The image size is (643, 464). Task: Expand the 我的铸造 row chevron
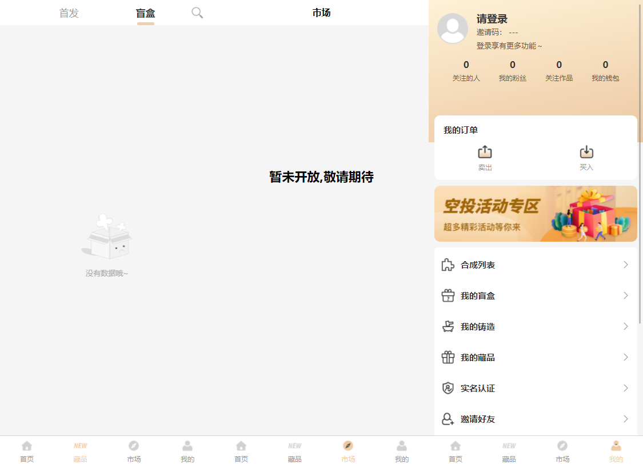click(x=626, y=326)
